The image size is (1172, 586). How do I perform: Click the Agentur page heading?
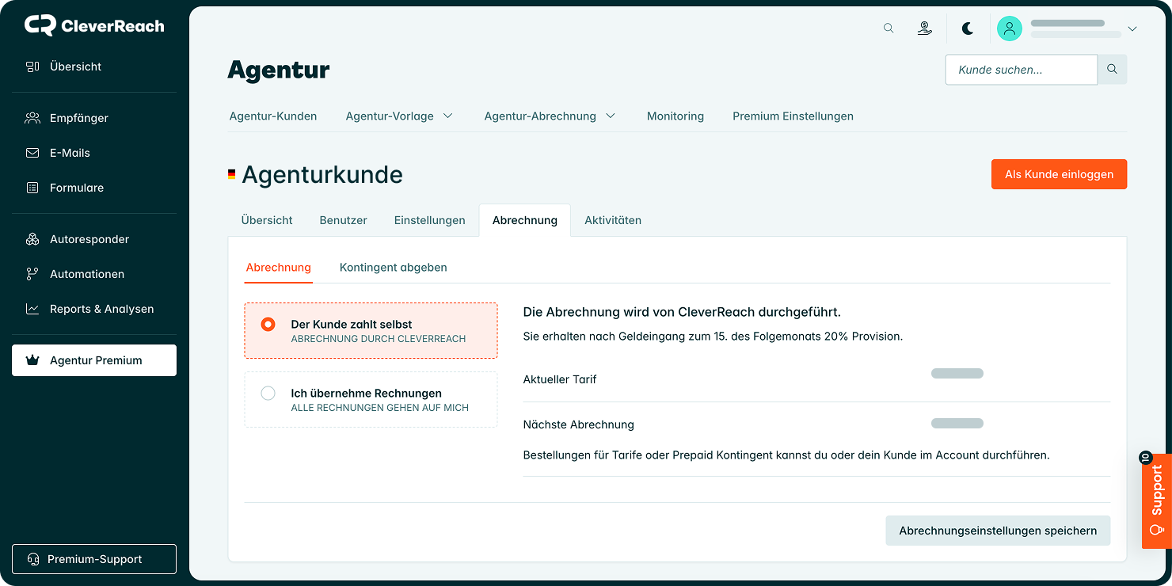(x=279, y=70)
